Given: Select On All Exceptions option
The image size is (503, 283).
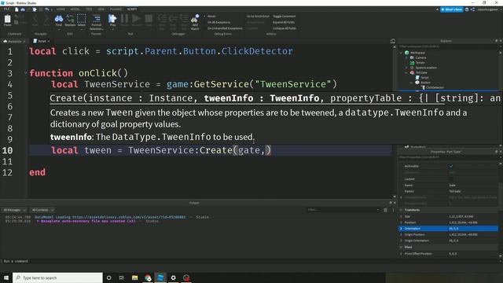Looking at the screenshot, I should tap(218, 22).
